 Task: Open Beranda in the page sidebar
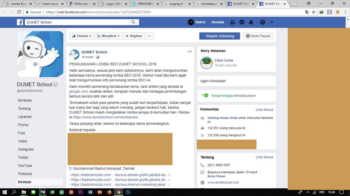pos(25,100)
